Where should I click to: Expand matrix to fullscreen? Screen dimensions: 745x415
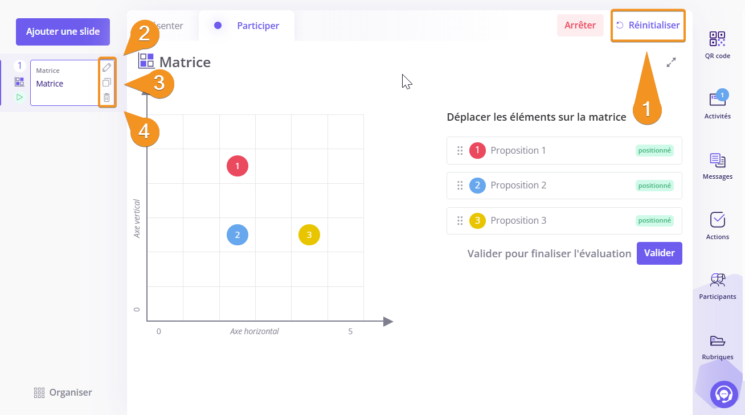coord(671,62)
